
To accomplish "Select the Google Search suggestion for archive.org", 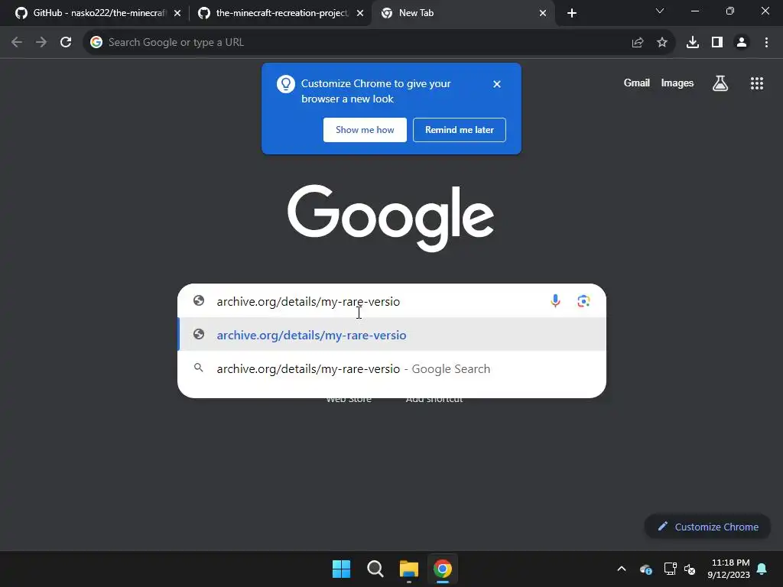I will pyautogui.click(x=392, y=369).
